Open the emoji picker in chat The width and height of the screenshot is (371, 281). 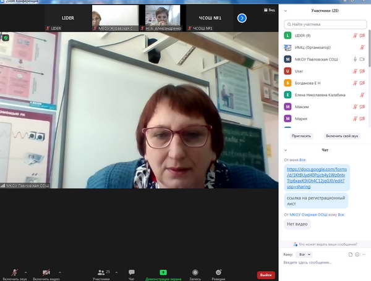[x=357, y=254]
